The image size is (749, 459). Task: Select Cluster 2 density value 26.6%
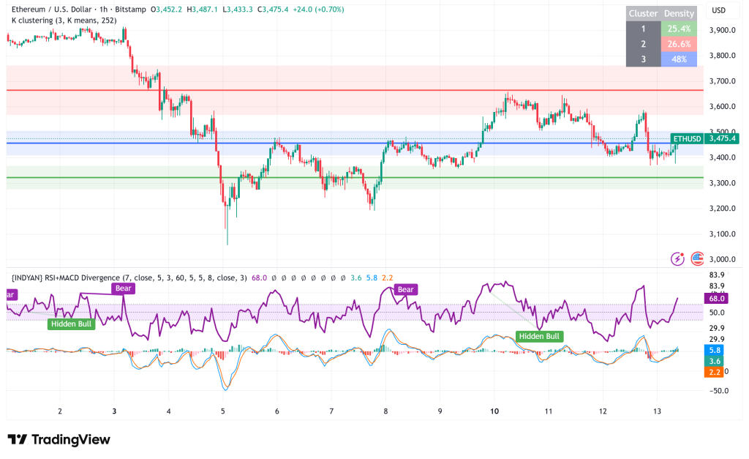680,44
